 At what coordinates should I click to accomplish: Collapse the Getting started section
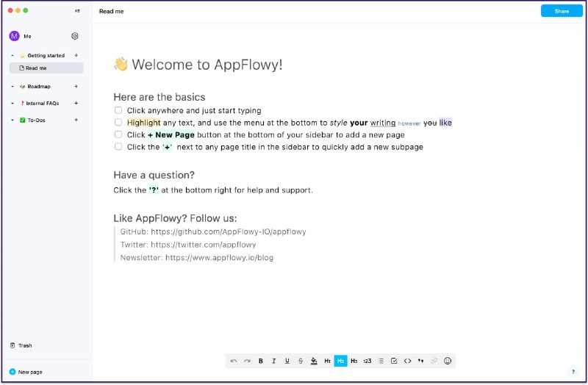tap(12, 56)
